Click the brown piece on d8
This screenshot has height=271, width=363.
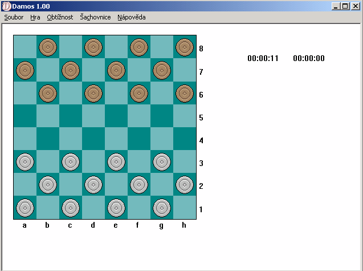coord(93,47)
